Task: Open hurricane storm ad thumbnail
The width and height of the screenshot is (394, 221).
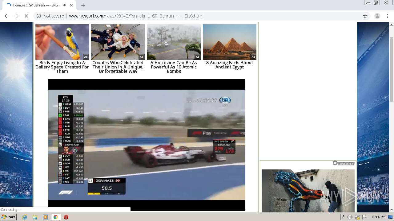Action: 174,42
